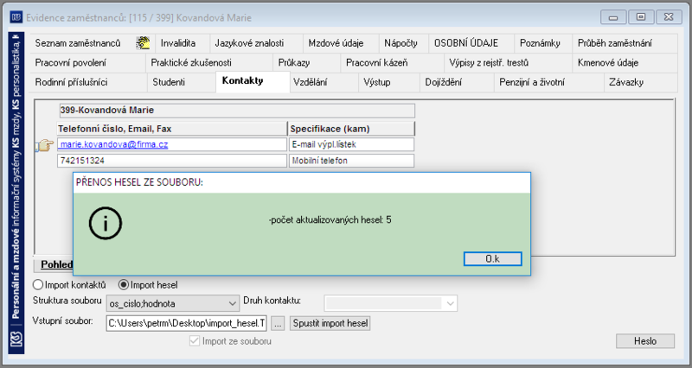Viewport: 692px width, 368px height.
Task: Maximize the Evidence zaměstnanců window
Action: tap(641, 17)
